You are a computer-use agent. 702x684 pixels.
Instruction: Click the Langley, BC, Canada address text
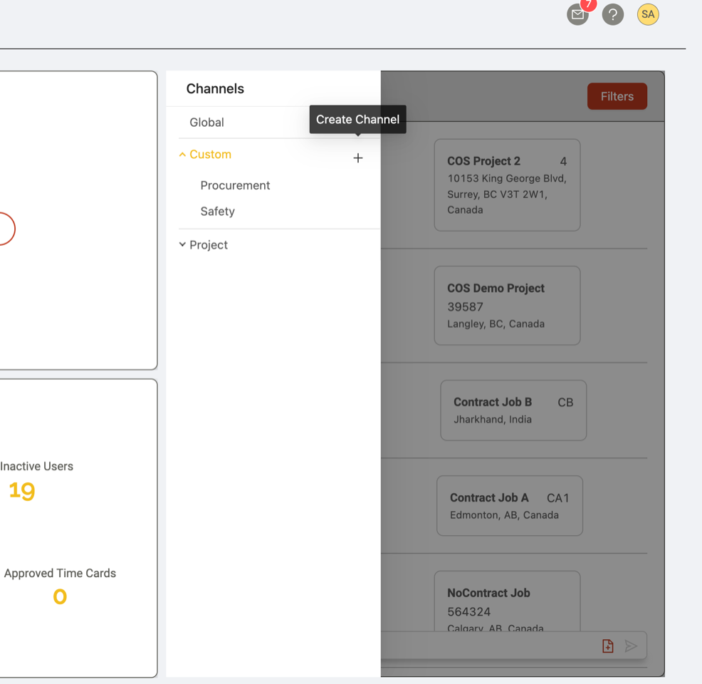pyautogui.click(x=496, y=324)
